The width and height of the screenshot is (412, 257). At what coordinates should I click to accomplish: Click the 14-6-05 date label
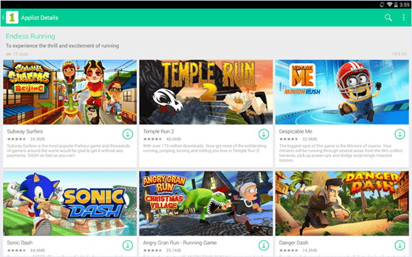pos(399,54)
